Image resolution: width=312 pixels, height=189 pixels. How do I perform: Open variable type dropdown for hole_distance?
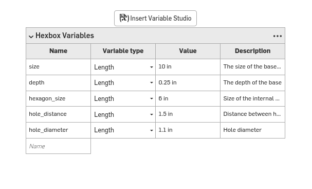[123, 114]
